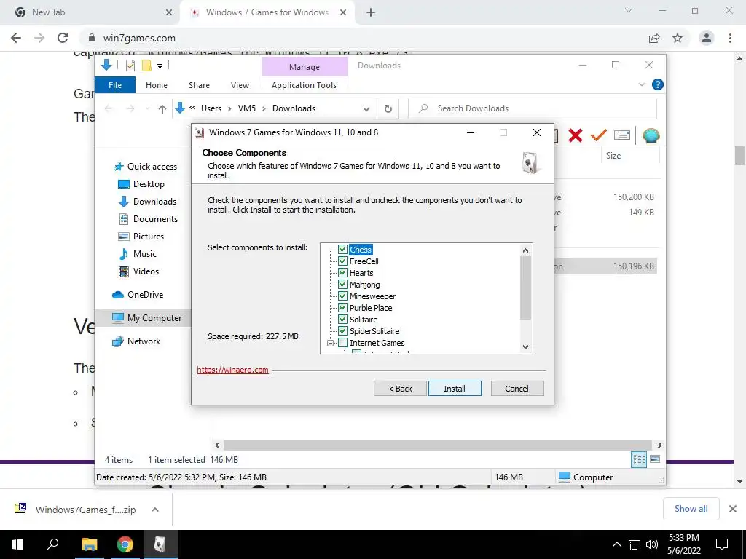Click the Properties quick access icon
Screen dimensions: 746x559
tap(130, 66)
